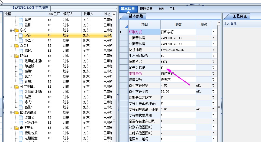Screen dimensions: 261x142
Task: Click the 最小字符线宽 value 4.50
Action: [178, 85]
